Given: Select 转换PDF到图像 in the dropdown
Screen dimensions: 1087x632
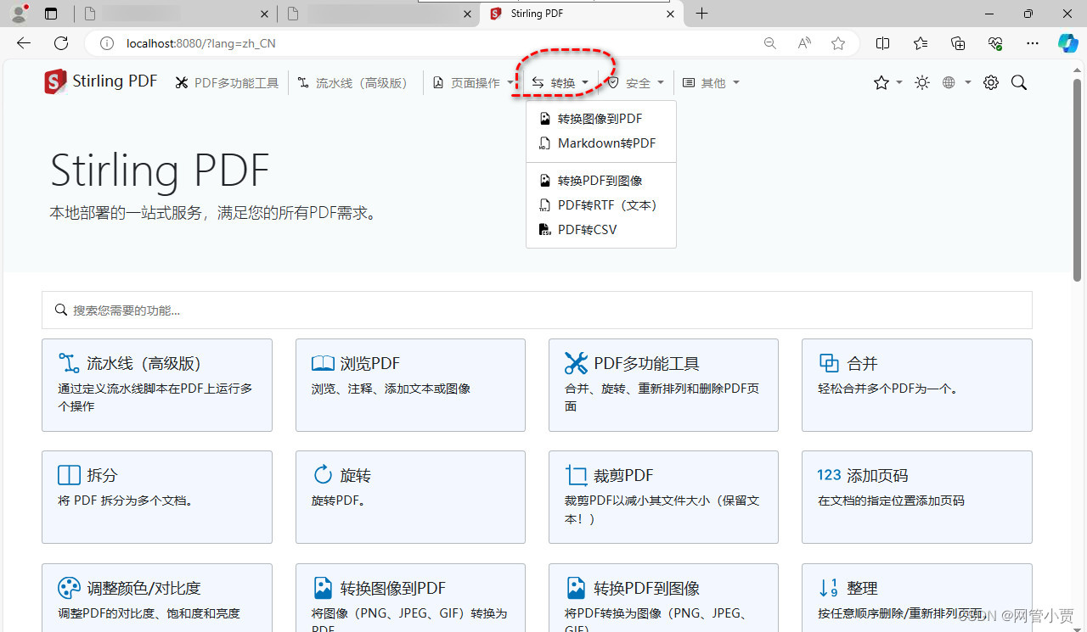Looking at the screenshot, I should (601, 181).
